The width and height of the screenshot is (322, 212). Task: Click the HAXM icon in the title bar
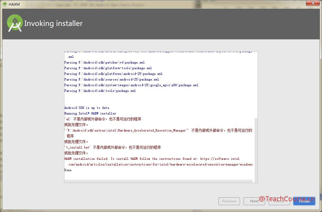pyautogui.click(x=4, y=4)
